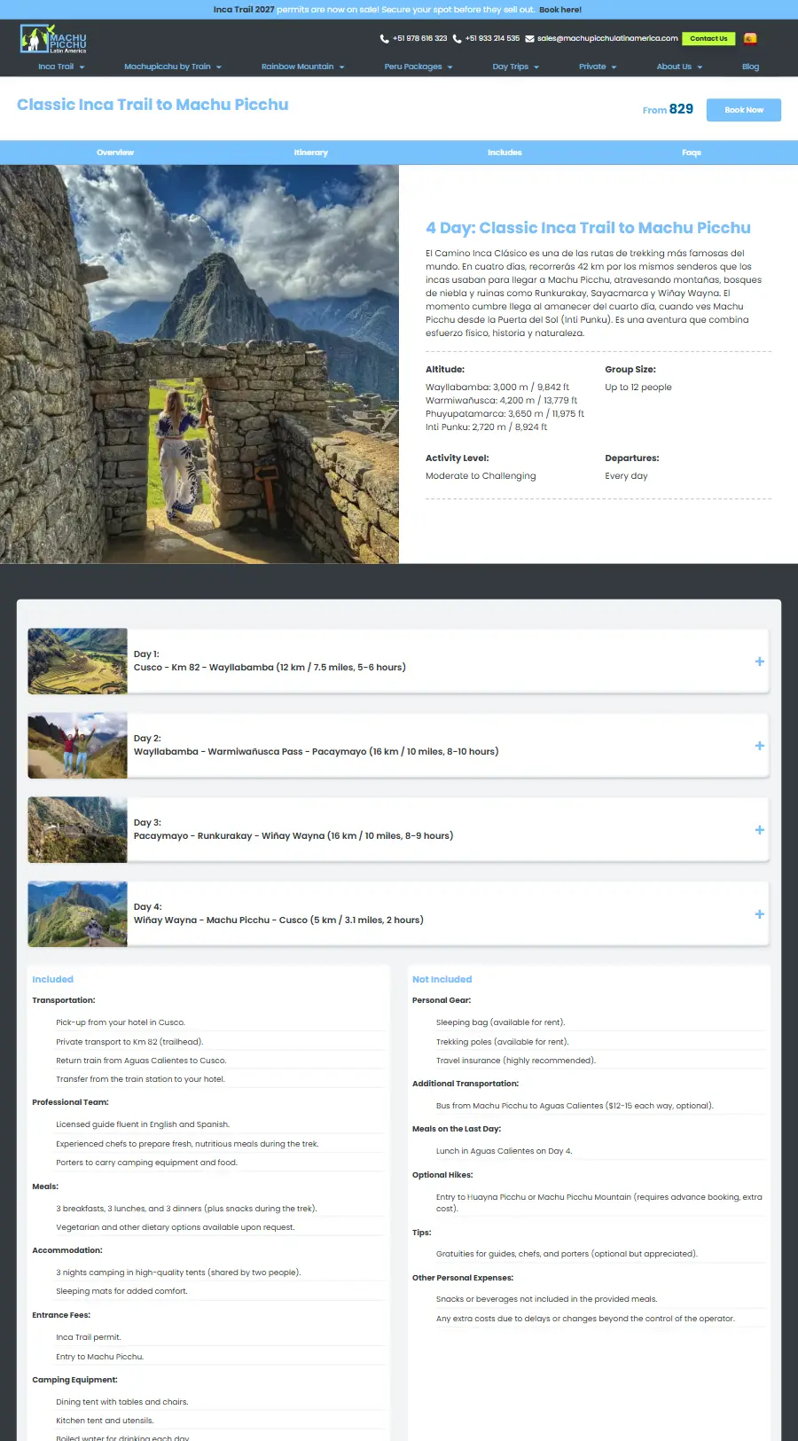Select Lunch in Aguas Calientes on Day 4
The image size is (798, 1441).
(x=505, y=1151)
